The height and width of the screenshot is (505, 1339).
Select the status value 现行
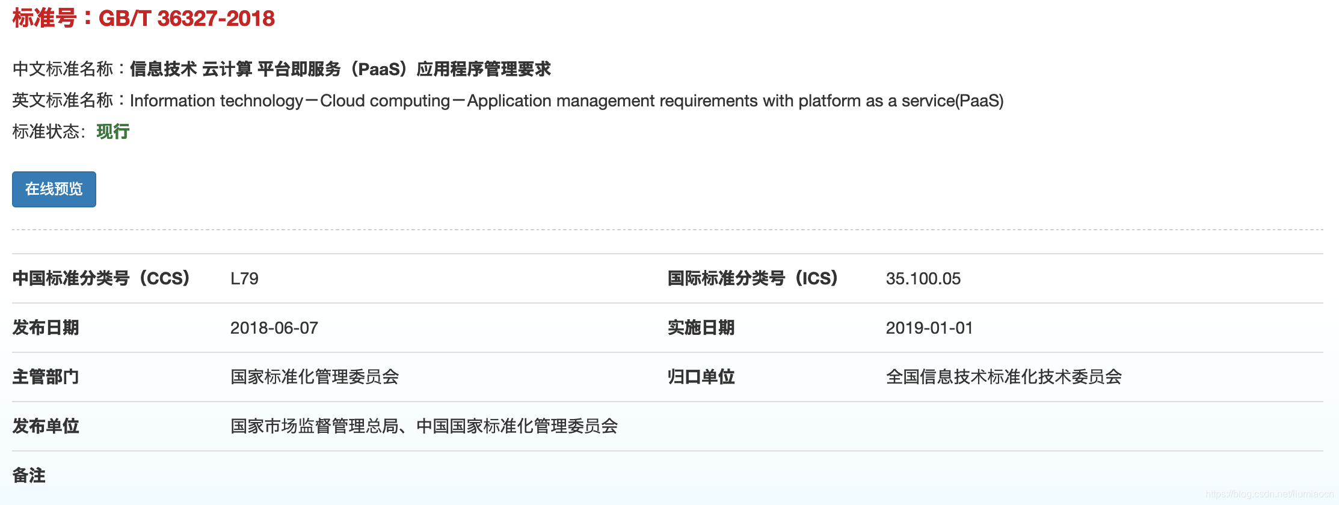(113, 131)
